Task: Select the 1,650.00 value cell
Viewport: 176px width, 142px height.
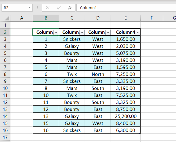Action: (x=126, y=39)
